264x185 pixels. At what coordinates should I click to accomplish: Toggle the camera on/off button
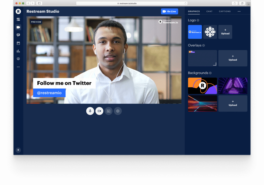(99, 111)
